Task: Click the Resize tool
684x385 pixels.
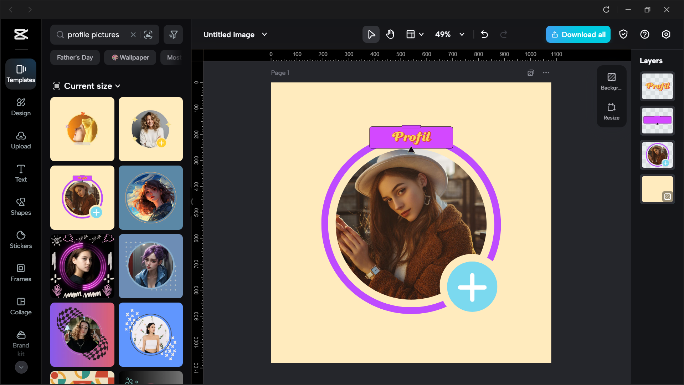Action: [611, 111]
